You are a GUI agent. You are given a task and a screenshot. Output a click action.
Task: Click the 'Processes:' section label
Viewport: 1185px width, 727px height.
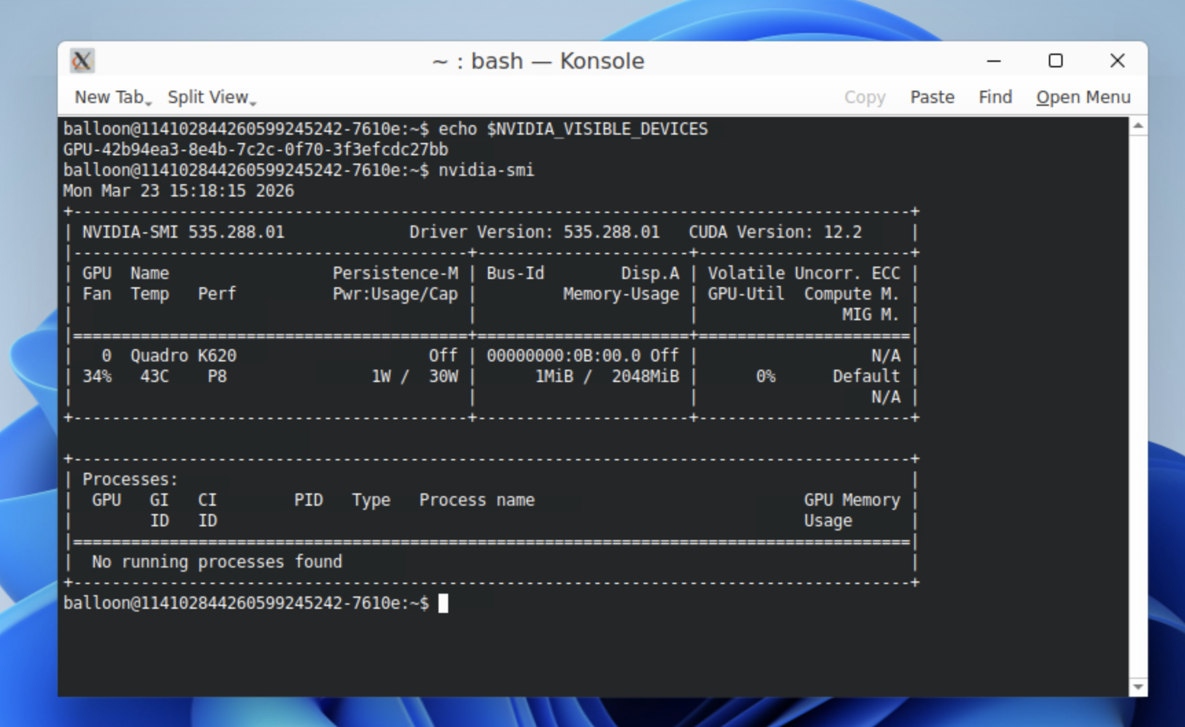(x=131, y=480)
